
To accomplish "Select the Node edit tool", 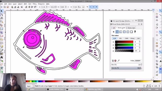I will click(x=2, y=15).
